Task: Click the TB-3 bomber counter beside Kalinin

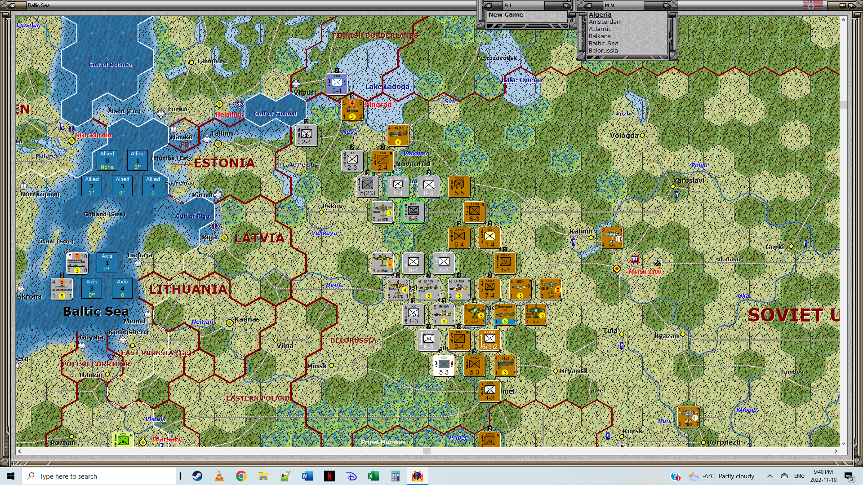Action: [612, 238]
